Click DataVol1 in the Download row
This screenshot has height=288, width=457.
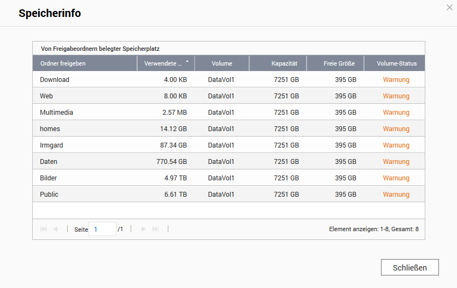[221, 80]
